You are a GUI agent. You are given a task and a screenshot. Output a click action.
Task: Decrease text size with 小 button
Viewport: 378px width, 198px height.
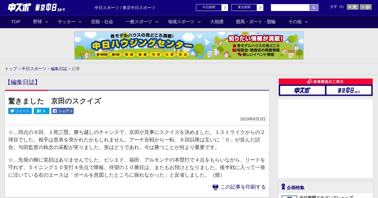coord(366,7)
